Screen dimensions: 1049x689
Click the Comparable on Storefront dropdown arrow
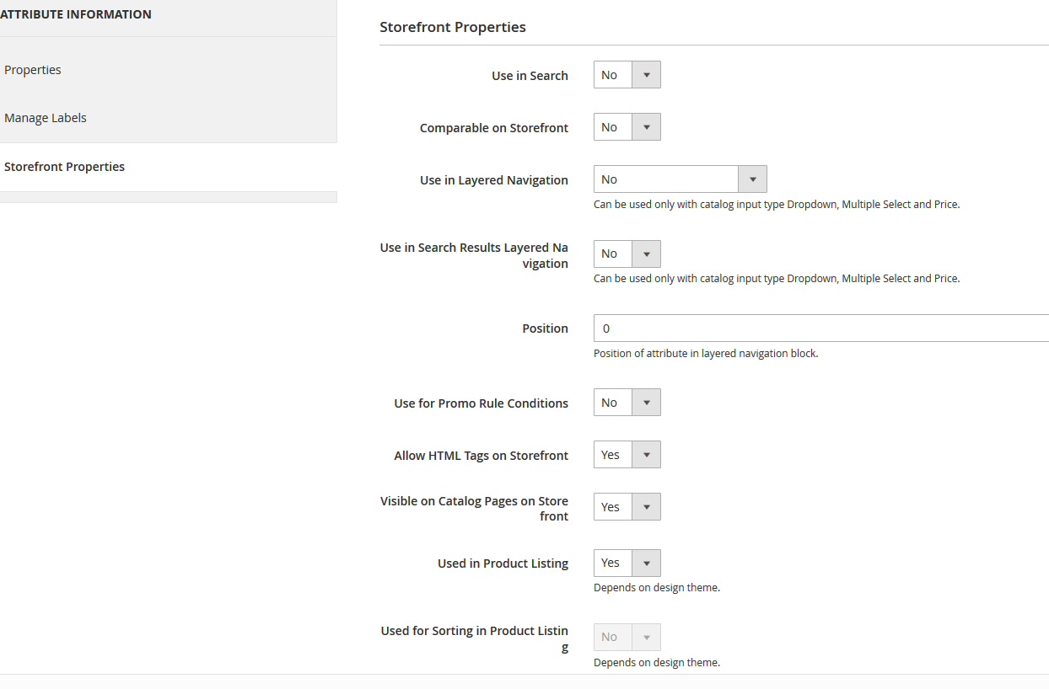(x=646, y=126)
